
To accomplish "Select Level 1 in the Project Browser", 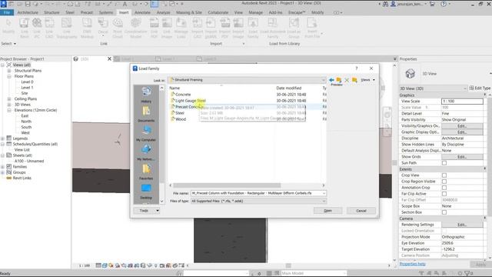I will tap(27, 88).
